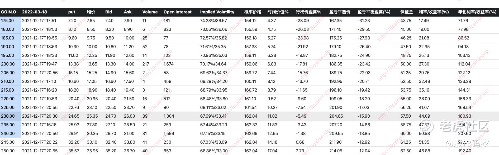Click the put column header

[x=72, y=12]
